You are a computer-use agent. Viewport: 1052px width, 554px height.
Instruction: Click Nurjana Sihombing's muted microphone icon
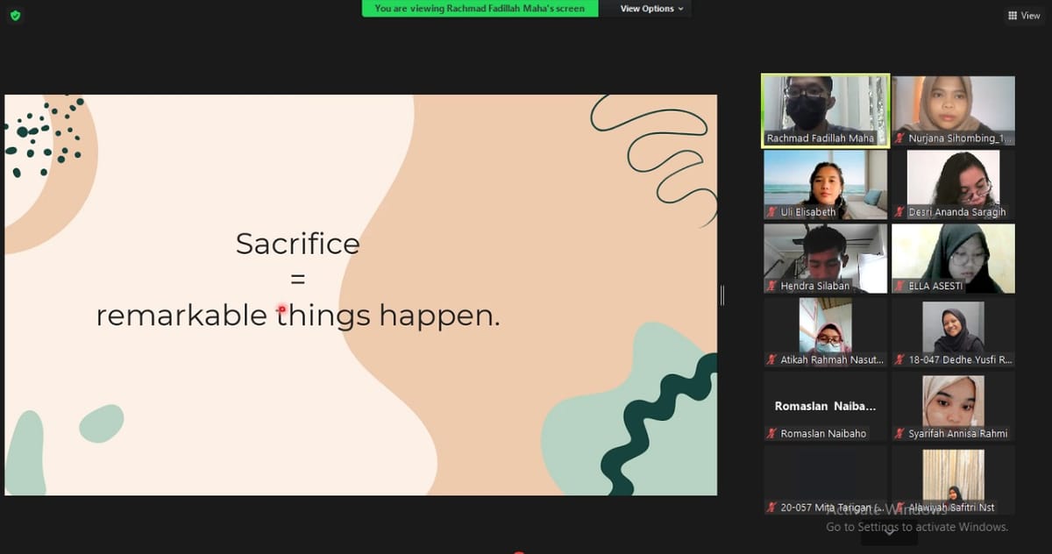point(899,138)
